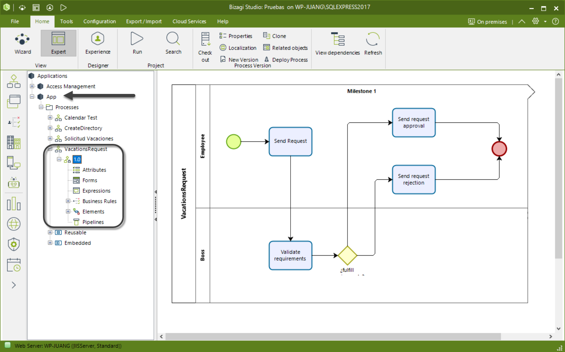Screen dimensions: 565x352
Task: Open the Organization sidebar module
Action: pos(14,142)
